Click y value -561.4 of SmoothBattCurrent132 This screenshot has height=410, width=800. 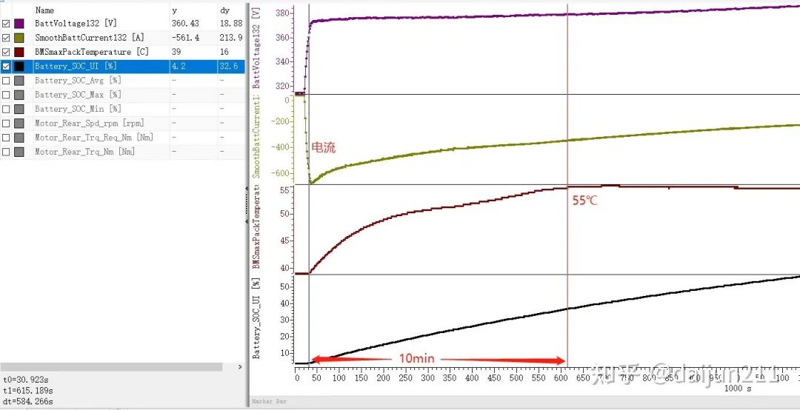185,38
